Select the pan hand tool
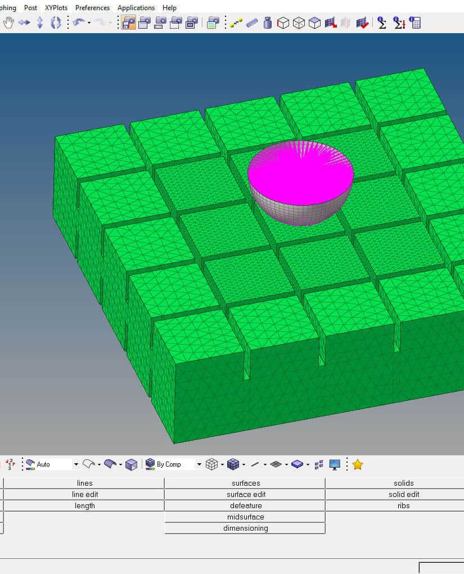 (8, 22)
